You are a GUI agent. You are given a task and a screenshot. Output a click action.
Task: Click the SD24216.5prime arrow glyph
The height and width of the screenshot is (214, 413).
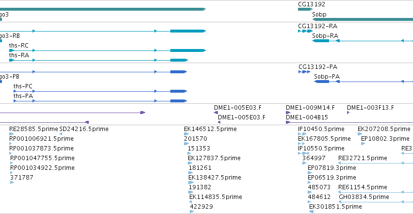[x=61, y=134]
